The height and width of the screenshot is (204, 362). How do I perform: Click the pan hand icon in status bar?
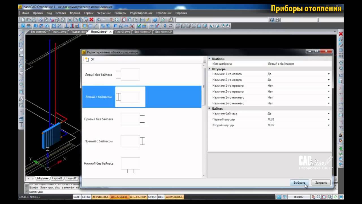click(x=314, y=197)
